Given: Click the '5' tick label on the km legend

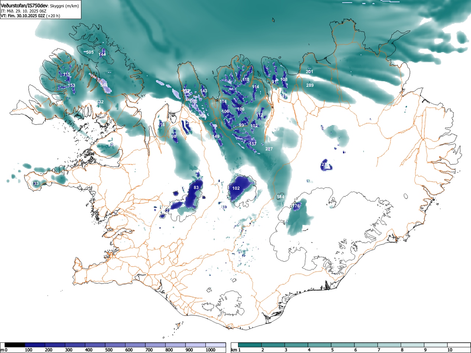Looking at the screenshot, I should pyautogui.click(x=332, y=350).
